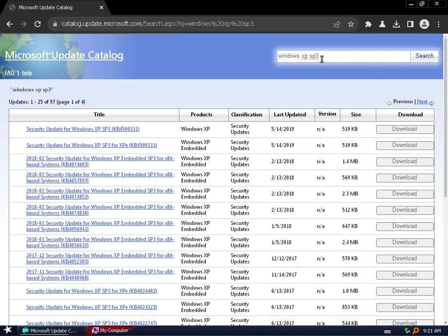Open the profile avatar icon
The width and height of the screenshot is (448, 336).
(x=424, y=24)
